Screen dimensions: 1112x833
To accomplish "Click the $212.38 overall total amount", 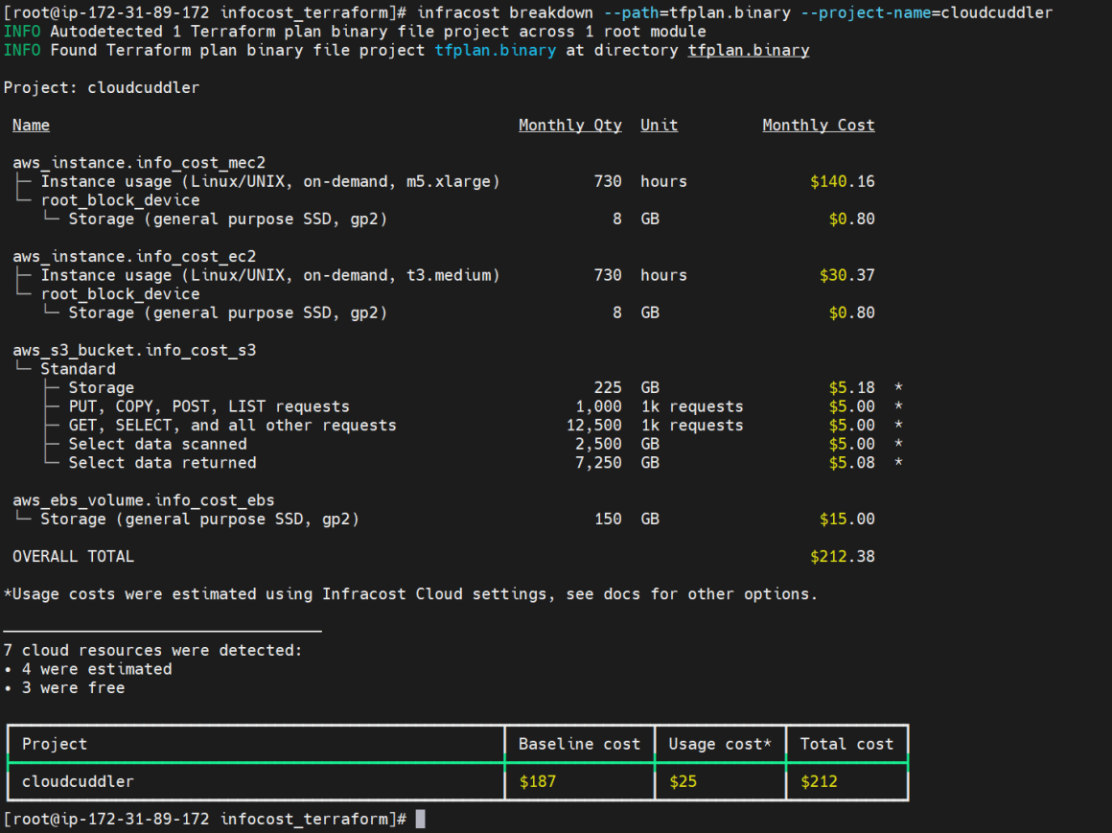I will coord(843,557).
